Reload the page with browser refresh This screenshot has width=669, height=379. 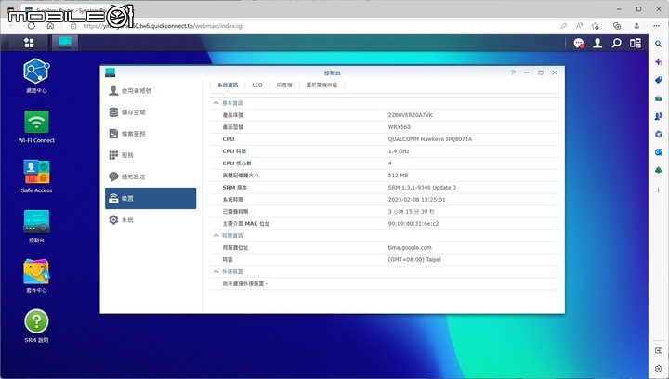pyautogui.click(x=32, y=26)
